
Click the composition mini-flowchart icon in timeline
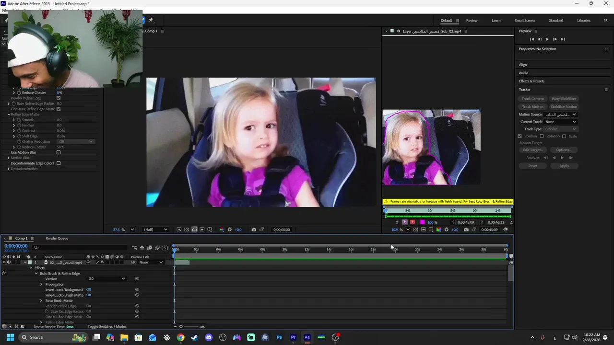pos(134,248)
